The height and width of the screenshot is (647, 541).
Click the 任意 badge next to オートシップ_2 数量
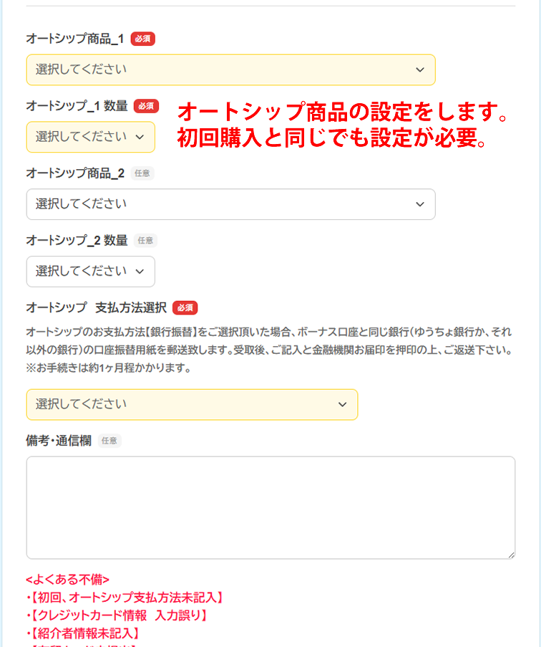click(x=146, y=241)
